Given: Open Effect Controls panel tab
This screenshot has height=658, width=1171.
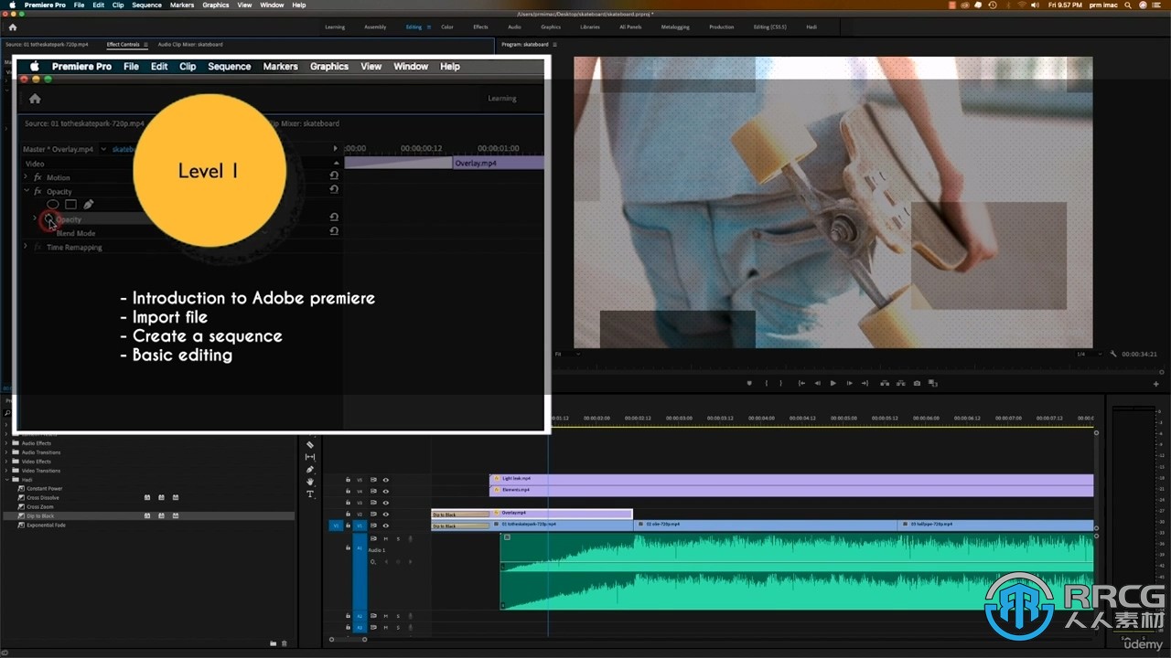Looking at the screenshot, I should click(x=124, y=44).
